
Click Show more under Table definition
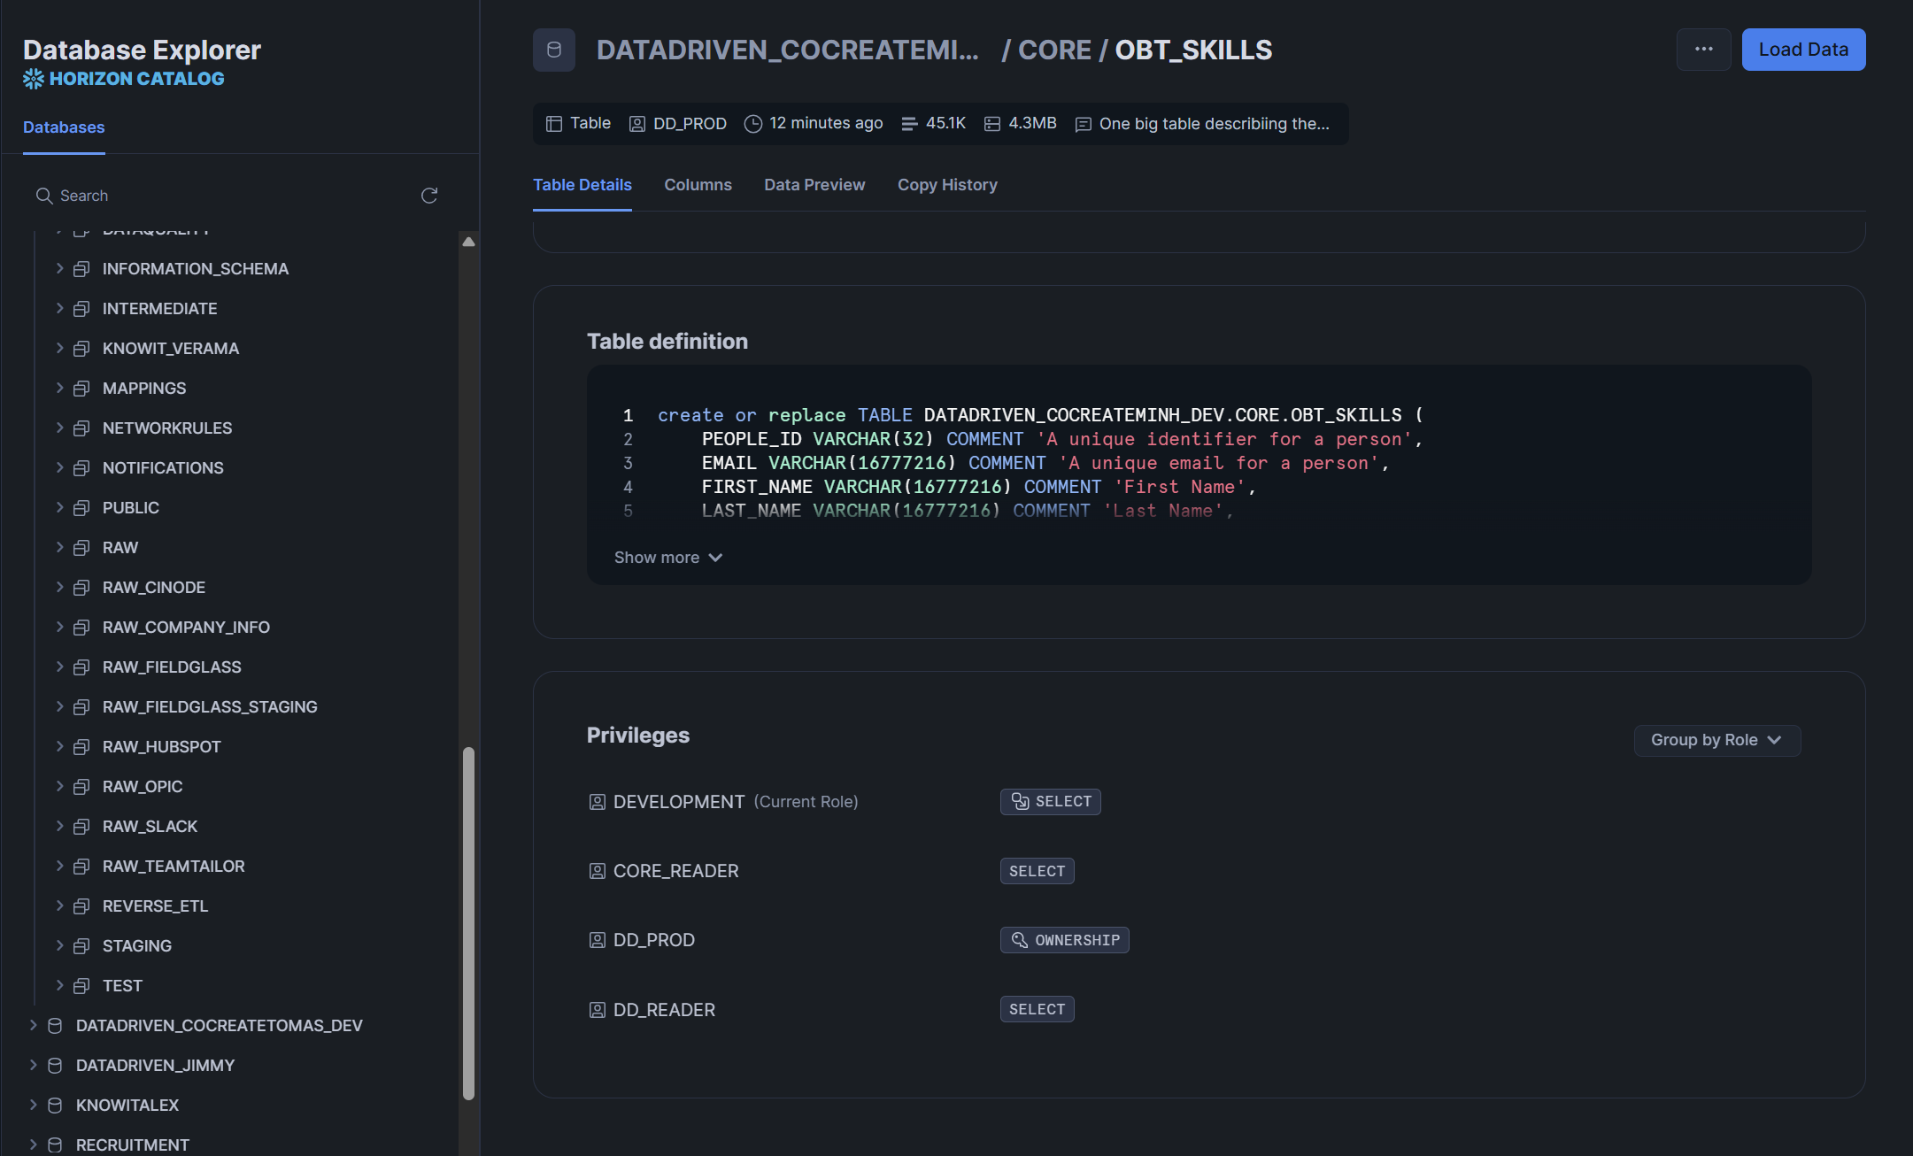(667, 557)
